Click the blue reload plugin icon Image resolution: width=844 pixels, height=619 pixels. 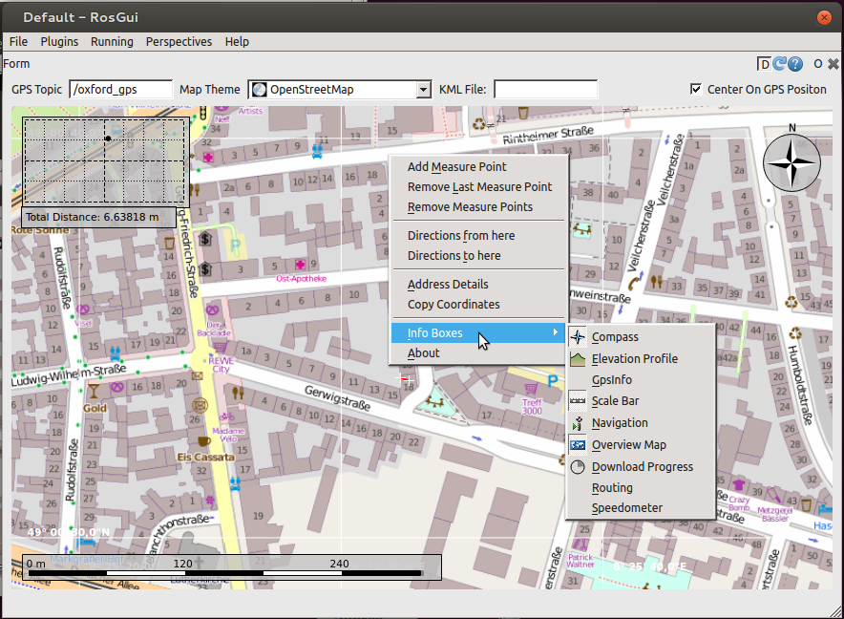pyautogui.click(x=780, y=64)
